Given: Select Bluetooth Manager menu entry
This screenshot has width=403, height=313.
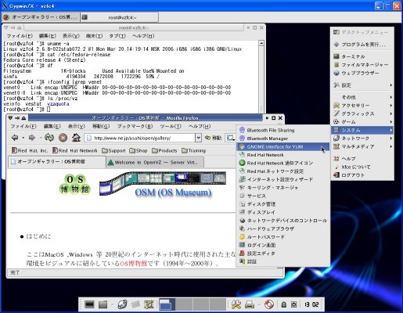Looking at the screenshot, I should tap(282, 139).
